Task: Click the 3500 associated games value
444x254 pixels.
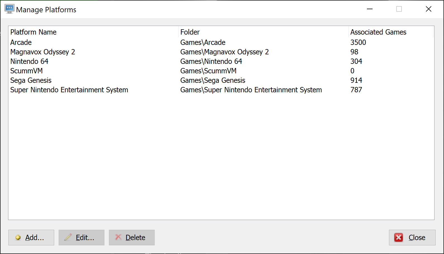Action: [x=358, y=42]
